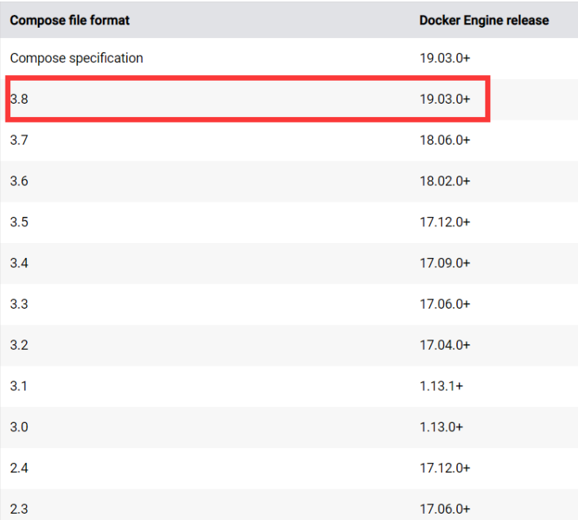Click the 18.02.0+ engine release value
Screen dimensions: 578x520
(445, 181)
